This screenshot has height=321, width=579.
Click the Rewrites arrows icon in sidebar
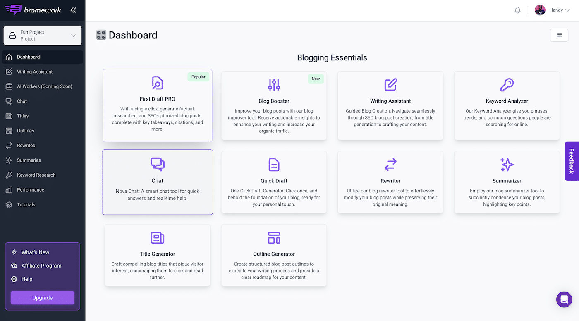(9, 146)
